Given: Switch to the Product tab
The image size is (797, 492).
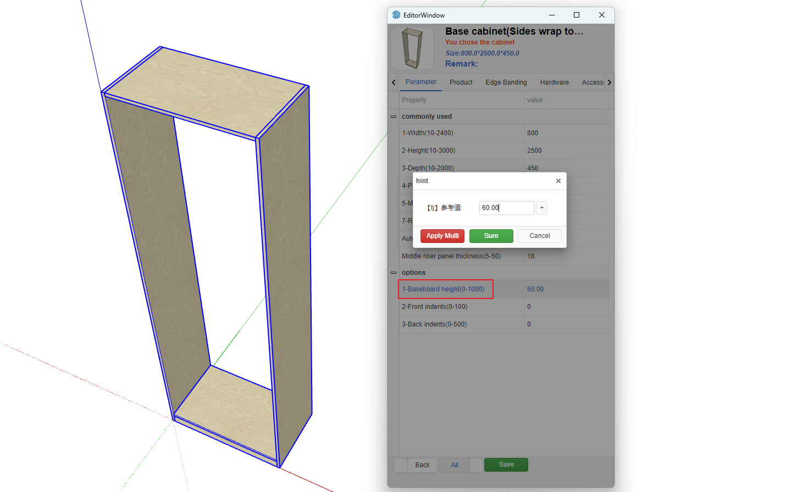Looking at the screenshot, I should (461, 82).
